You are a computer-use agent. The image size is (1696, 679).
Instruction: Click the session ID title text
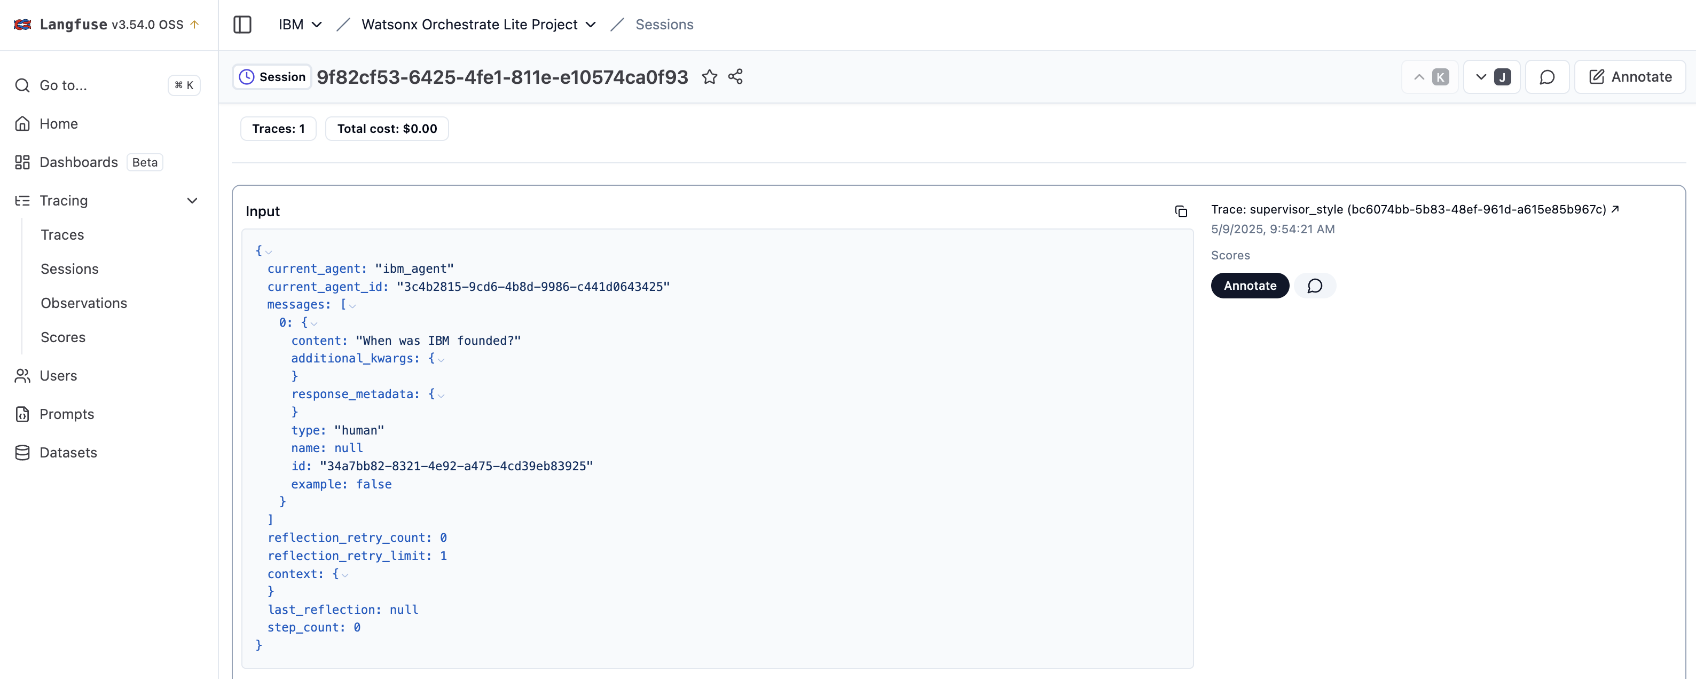pyautogui.click(x=502, y=77)
